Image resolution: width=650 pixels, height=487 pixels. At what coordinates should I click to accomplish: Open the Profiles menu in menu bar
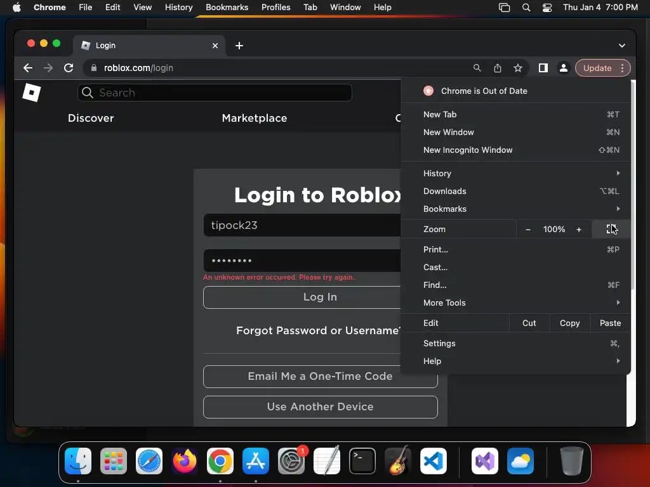(275, 8)
